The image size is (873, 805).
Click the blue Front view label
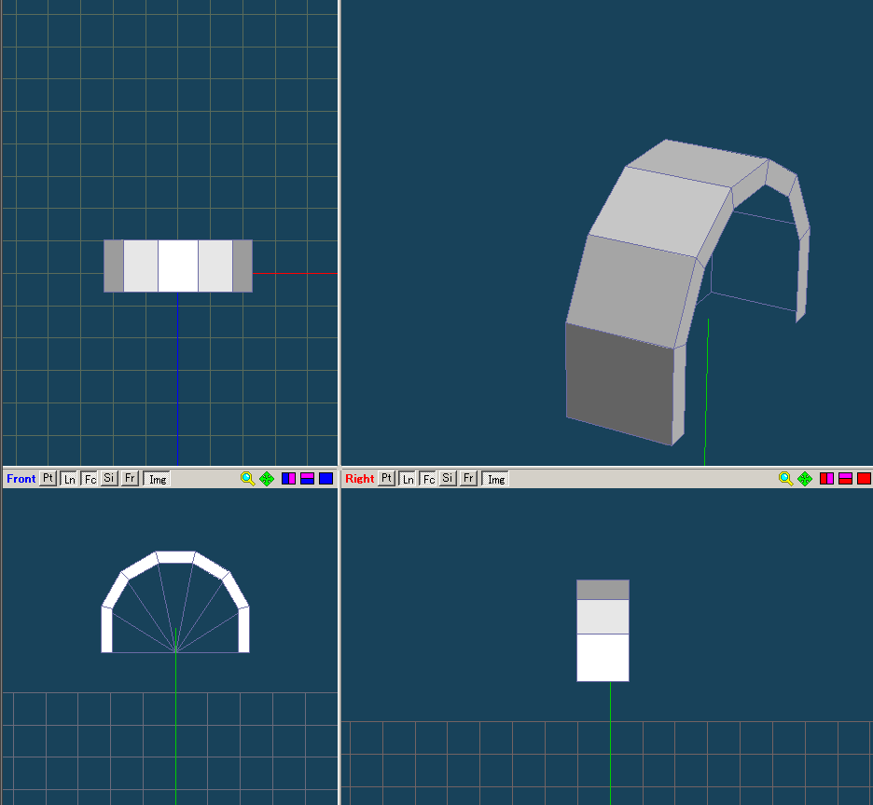[21, 479]
